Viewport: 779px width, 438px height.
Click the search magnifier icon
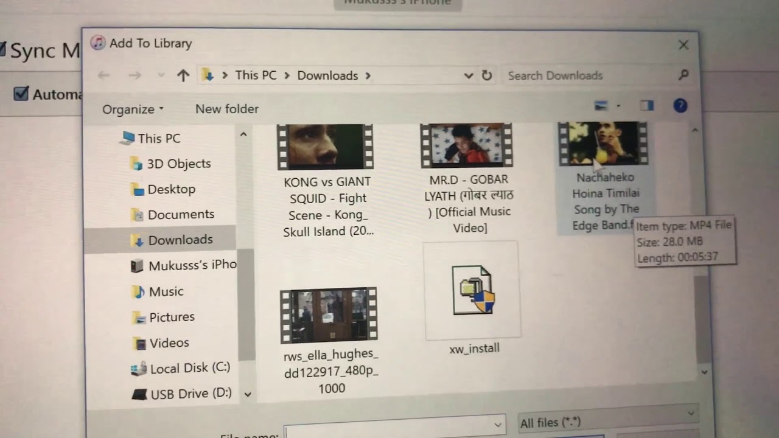683,75
